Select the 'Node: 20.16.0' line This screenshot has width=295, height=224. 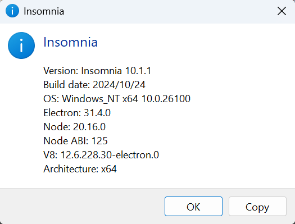coord(75,127)
